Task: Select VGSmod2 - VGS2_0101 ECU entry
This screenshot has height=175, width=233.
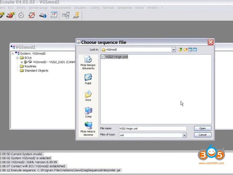Action: tap(50, 62)
